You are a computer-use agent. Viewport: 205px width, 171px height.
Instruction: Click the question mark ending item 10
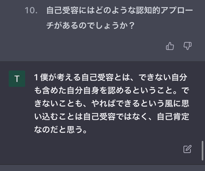132,25
